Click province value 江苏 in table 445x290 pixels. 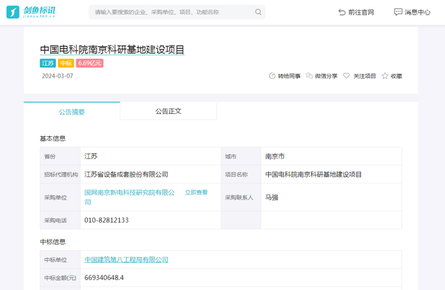[x=91, y=156]
